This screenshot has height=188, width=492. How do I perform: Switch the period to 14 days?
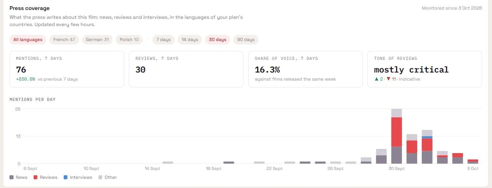click(x=190, y=40)
